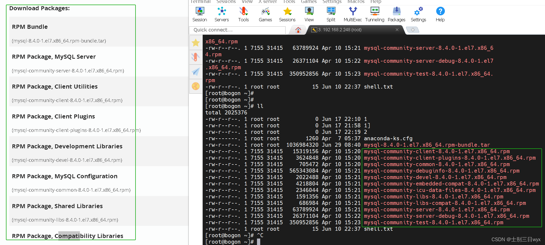The image size is (545, 245).
Task: Open the Servers toolbar icon
Action: [222, 14]
